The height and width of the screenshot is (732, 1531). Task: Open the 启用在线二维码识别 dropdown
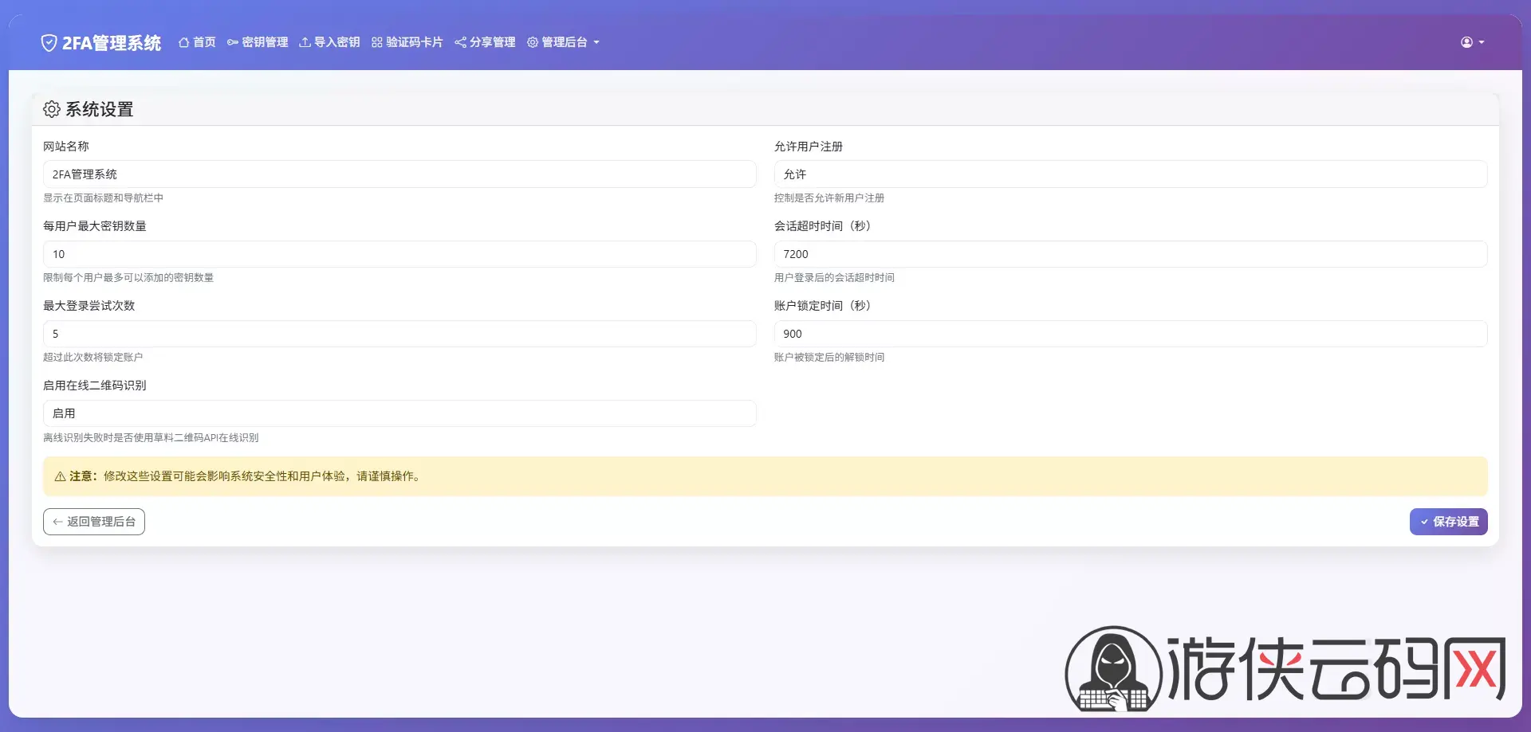(399, 413)
